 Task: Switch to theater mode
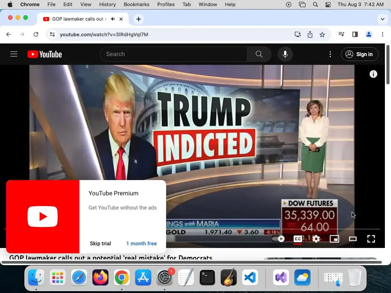[x=352, y=239]
